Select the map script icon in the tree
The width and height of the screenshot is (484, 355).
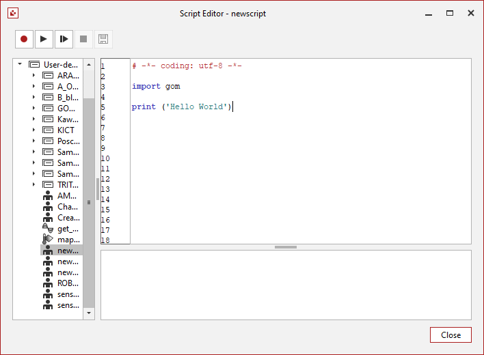click(48, 240)
